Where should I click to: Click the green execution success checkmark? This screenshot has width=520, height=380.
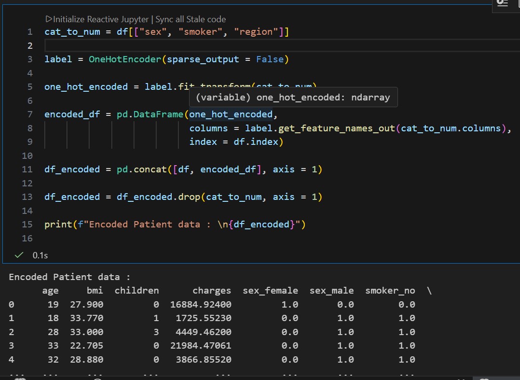17,255
